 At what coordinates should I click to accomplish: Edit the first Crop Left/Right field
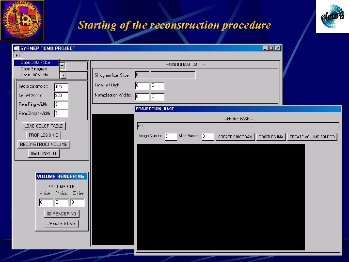point(142,85)
